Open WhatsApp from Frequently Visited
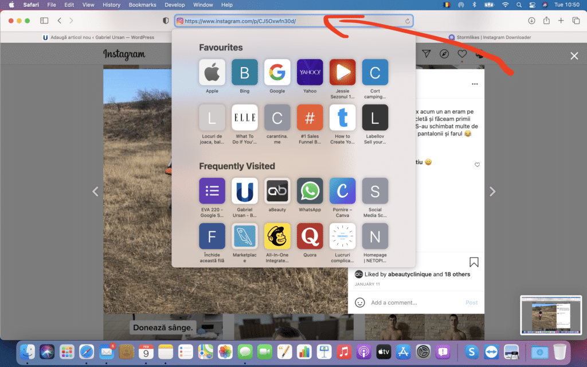 [x=310, y=191]
